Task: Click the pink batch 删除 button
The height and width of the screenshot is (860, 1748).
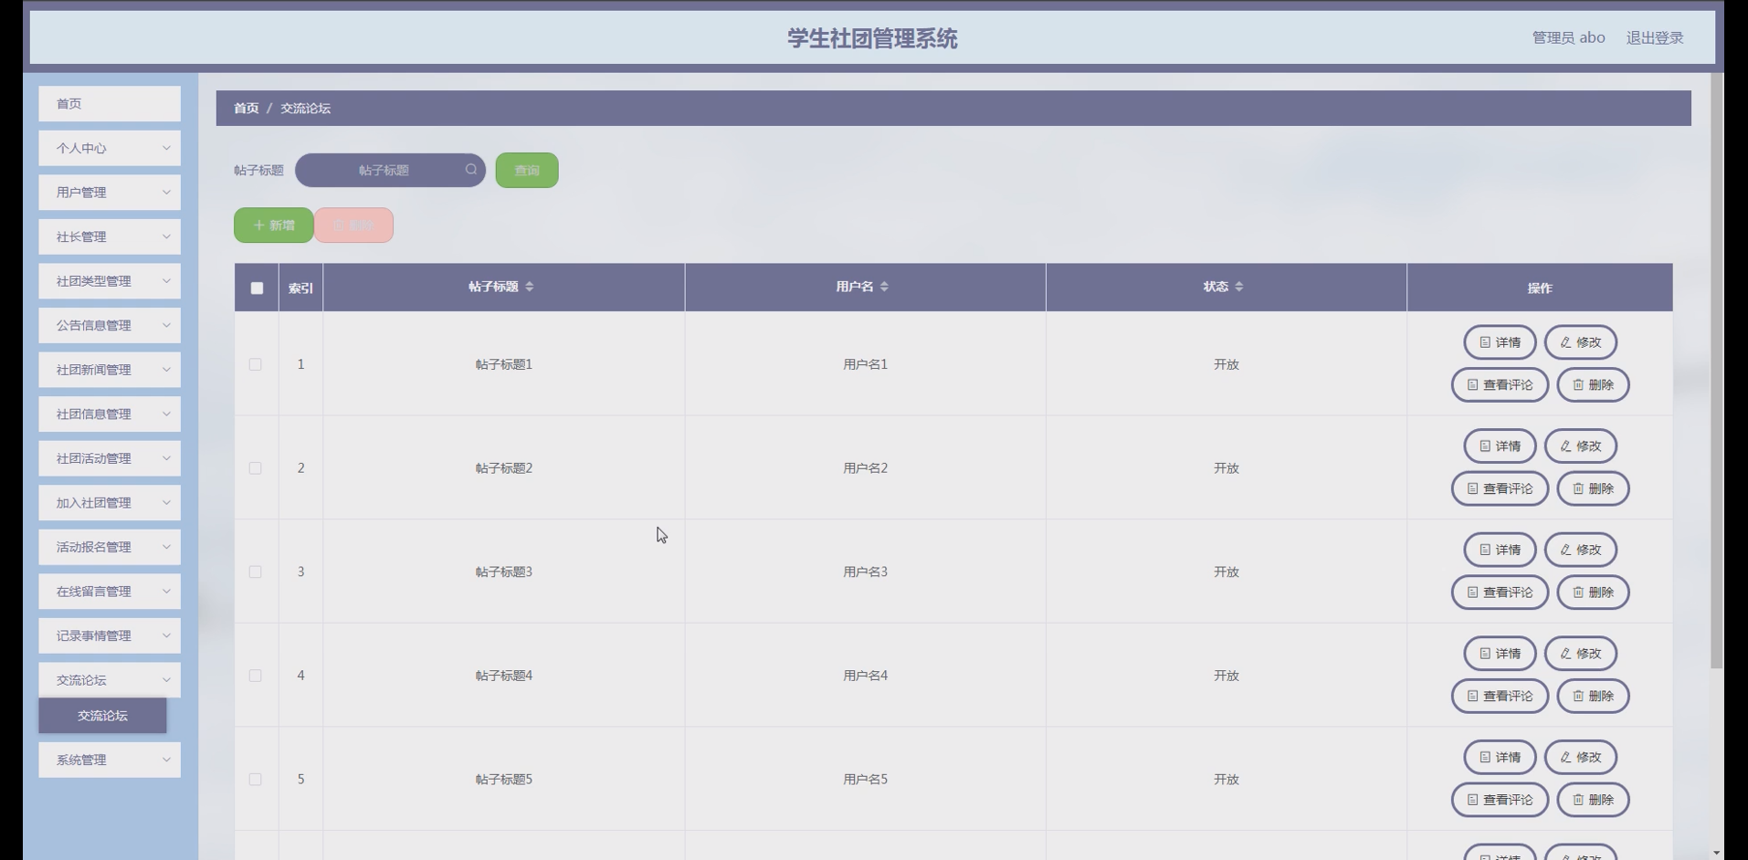Action: 353,225
